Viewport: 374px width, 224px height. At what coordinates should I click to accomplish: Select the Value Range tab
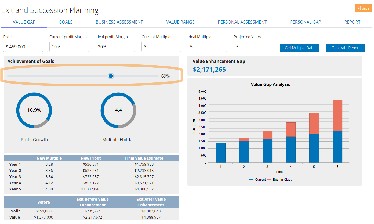point(180,22)
